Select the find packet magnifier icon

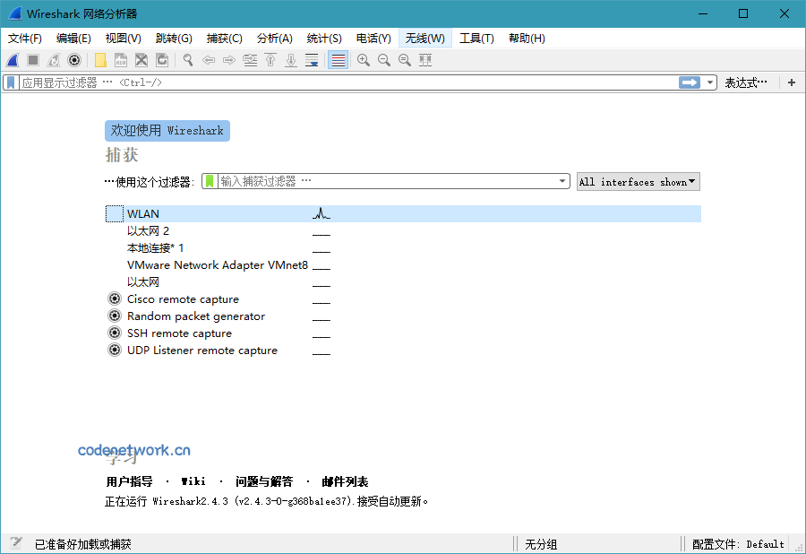point(186,59)
